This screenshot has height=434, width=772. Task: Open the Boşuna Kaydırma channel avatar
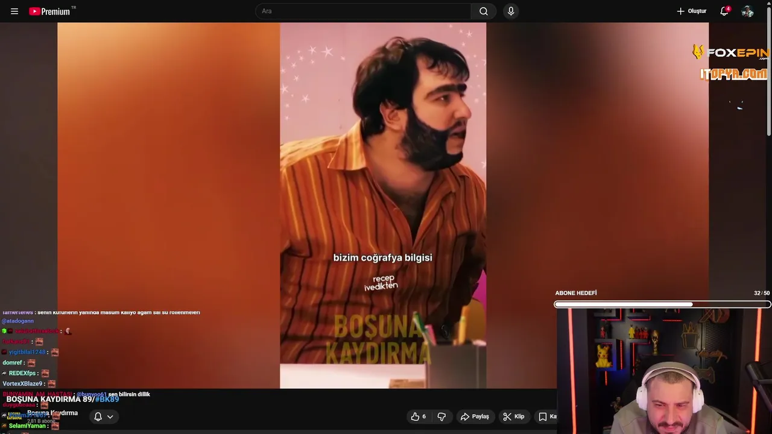14,416
